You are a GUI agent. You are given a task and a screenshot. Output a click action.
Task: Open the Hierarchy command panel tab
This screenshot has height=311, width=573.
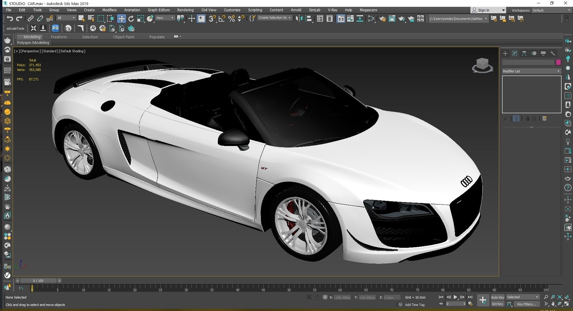[524, 53]
